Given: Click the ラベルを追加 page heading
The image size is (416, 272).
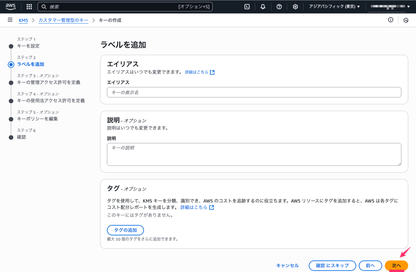Looking at the screenshot, I should tap(123, 45).
